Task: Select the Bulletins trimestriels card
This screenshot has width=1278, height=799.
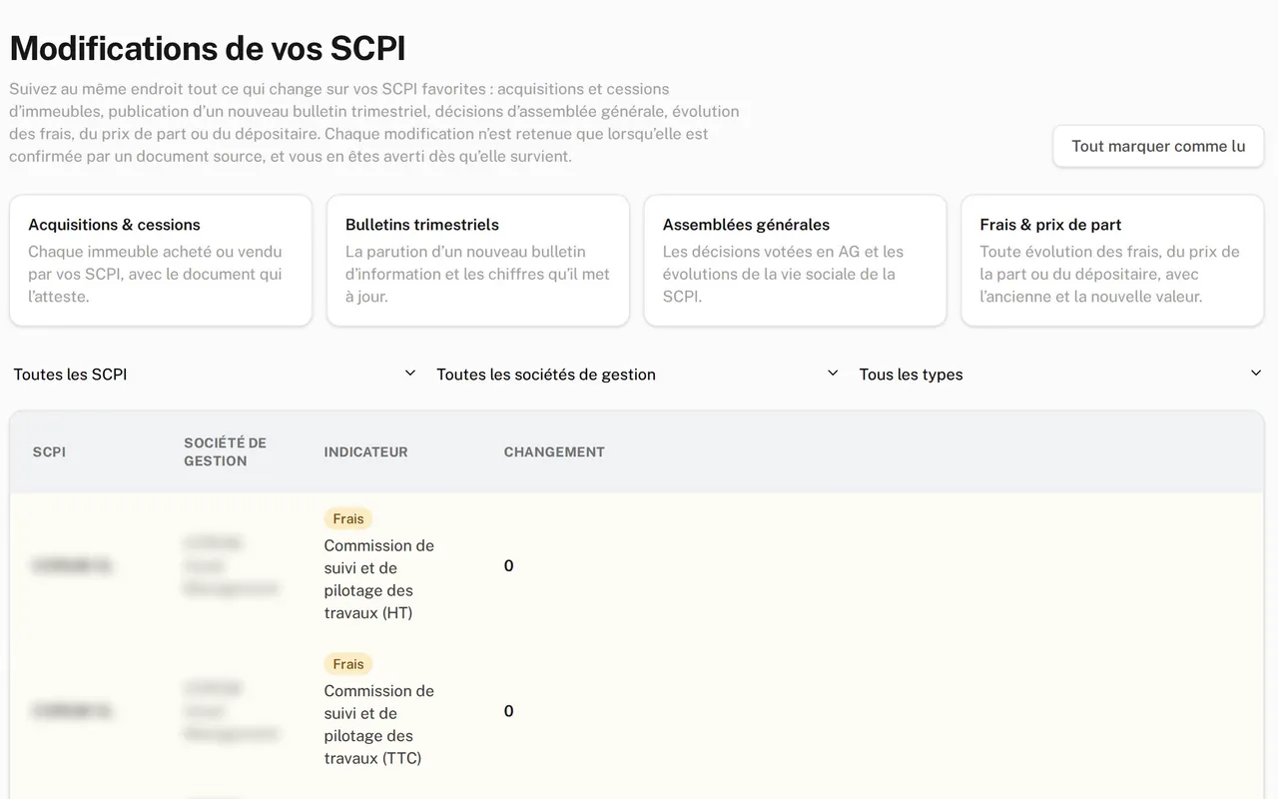Action: tap(478, 261)
